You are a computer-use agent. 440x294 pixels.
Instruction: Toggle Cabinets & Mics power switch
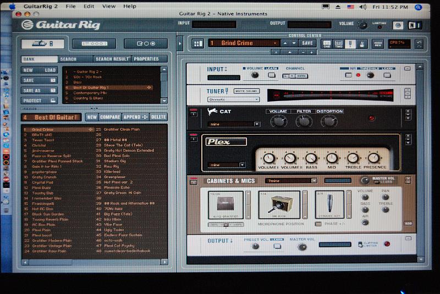pyautogui.click(x=194, y=181)
